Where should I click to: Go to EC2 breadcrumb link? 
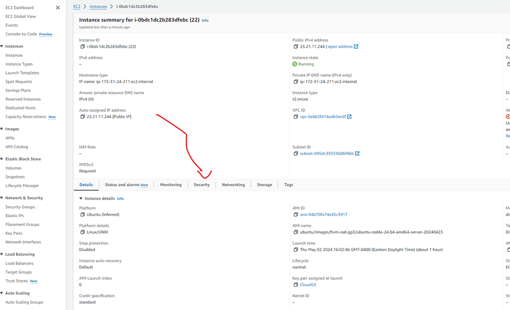(77, 6)
